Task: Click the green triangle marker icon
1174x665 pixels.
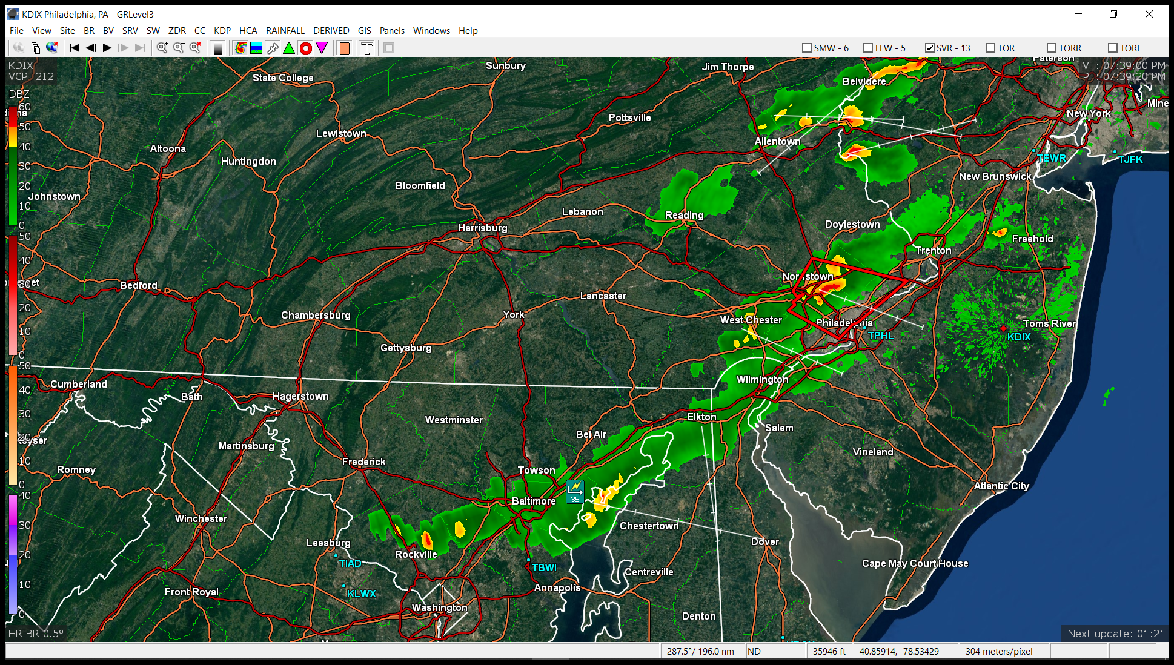Action: [x=289, y=48]
